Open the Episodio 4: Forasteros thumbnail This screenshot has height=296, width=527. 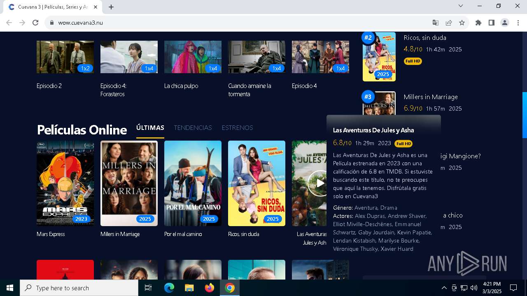click(129, 57)
